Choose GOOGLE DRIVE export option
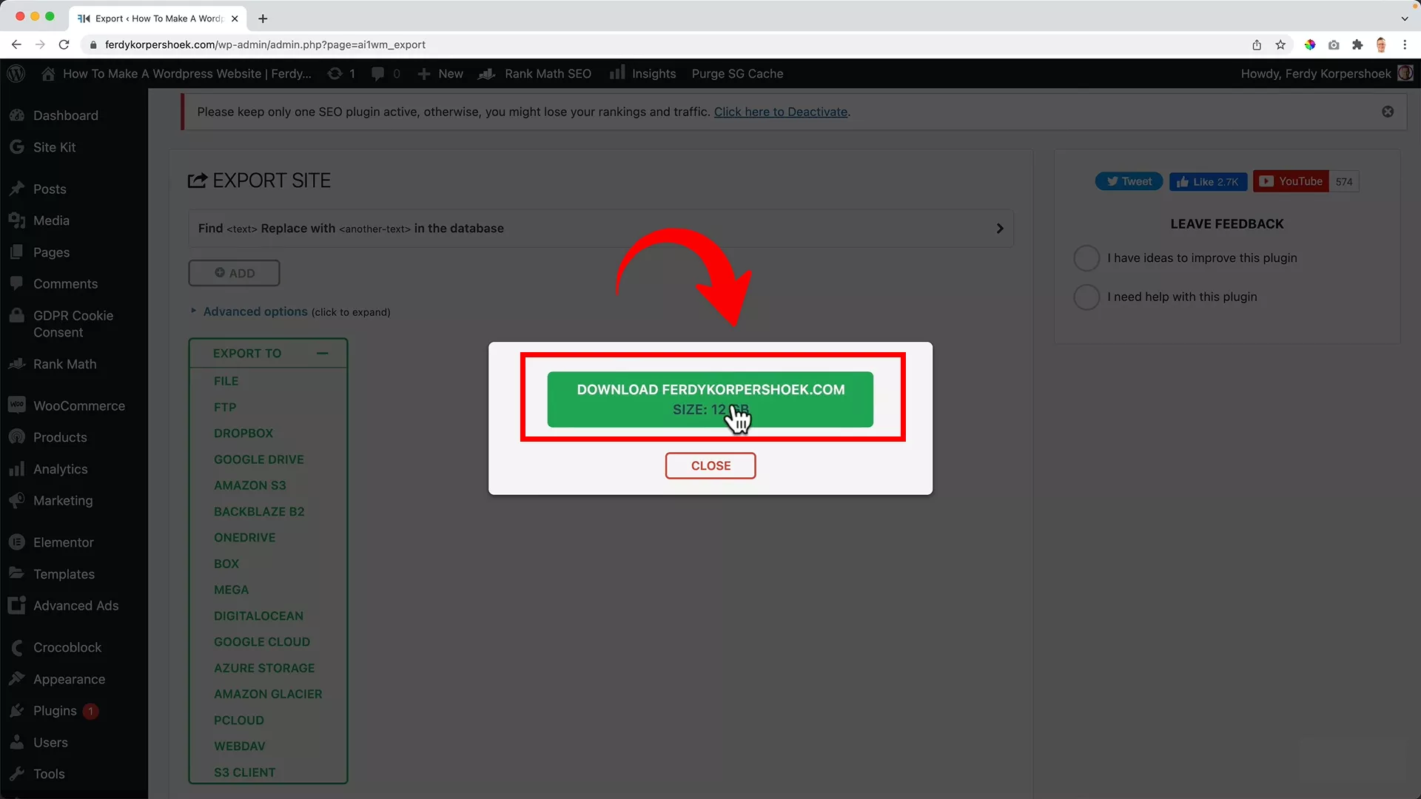 pyautogui.click(x=259, y=459)
